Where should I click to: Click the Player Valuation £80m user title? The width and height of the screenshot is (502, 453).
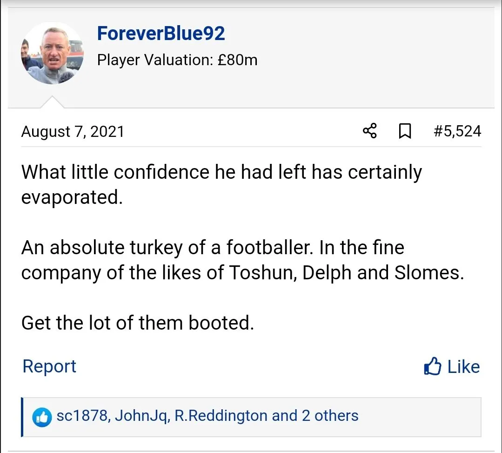coord(177,60)
